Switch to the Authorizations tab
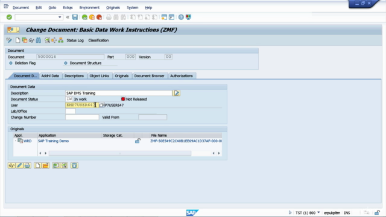Viewport: 386px width, 217px height. pos(182,76)
